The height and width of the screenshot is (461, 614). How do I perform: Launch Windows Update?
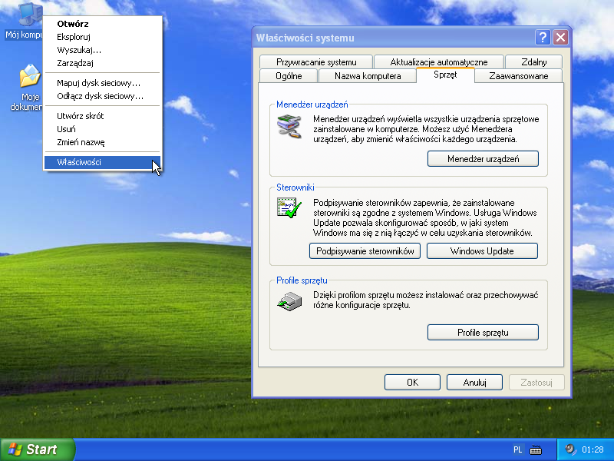pos(482,250)
